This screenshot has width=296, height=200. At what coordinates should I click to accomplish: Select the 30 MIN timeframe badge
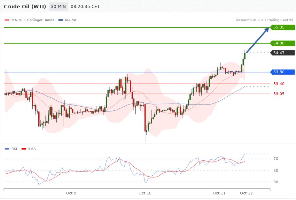point(59,7)
